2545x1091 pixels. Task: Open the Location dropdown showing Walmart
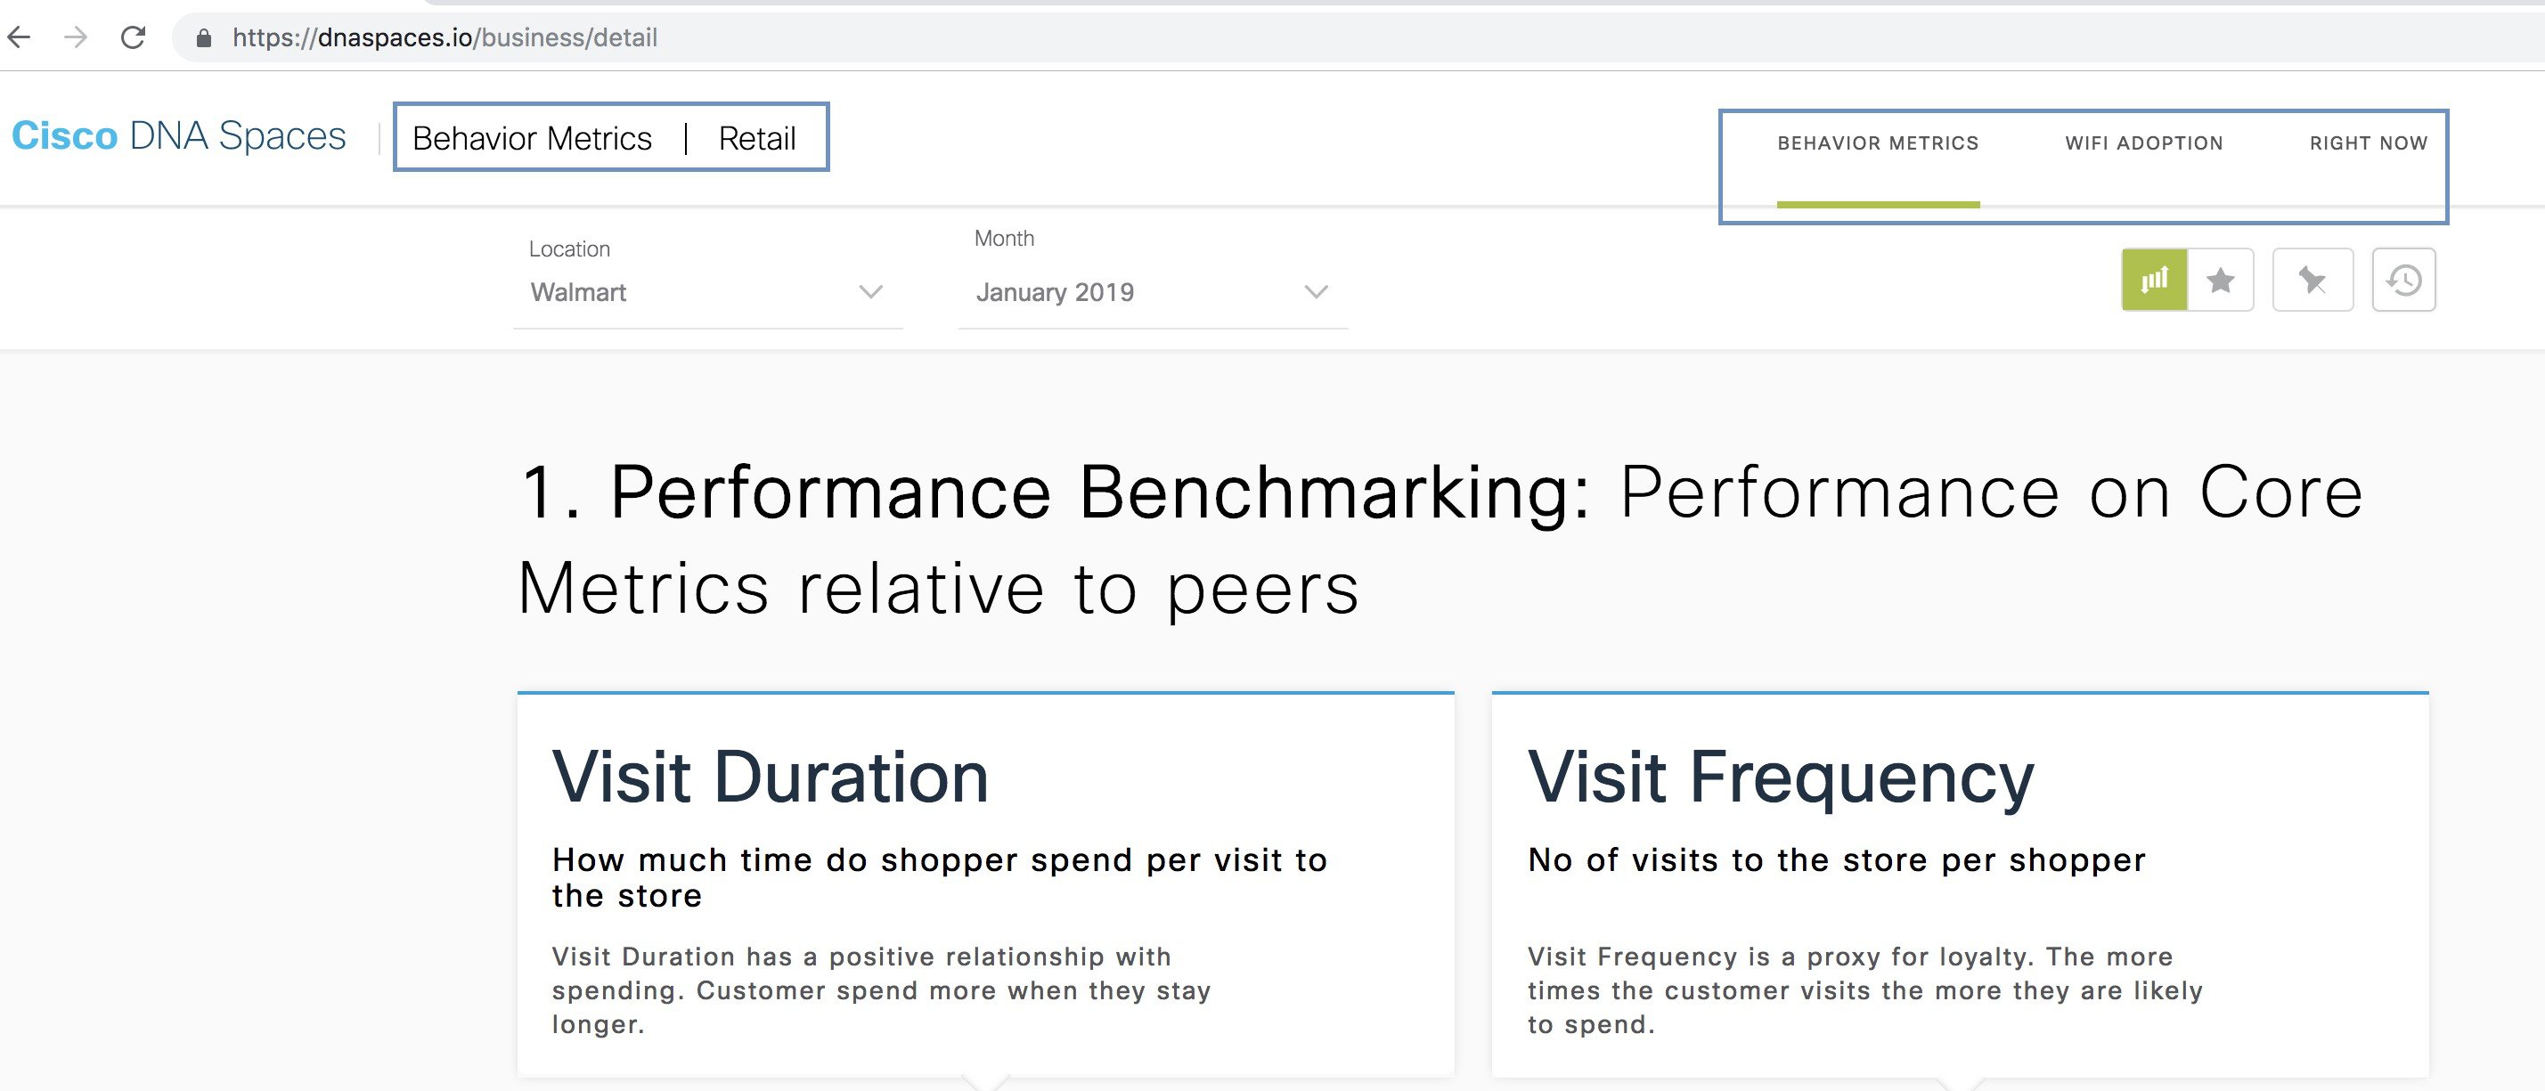point(707,292)
